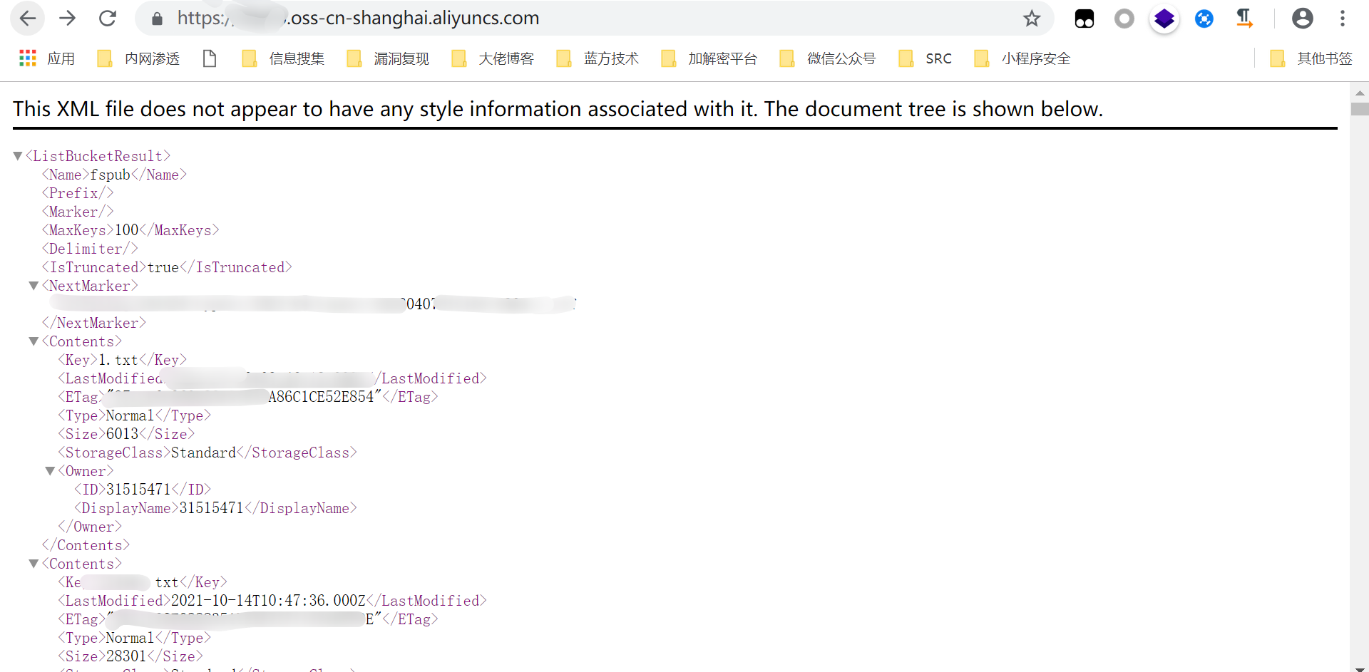This screenshot has width=1369, height=672.
Task: Select the Size 28301 line
Action: coord(130,656)
